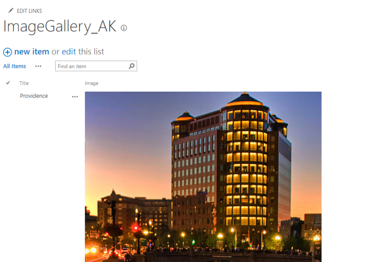Select the Providence row using its checkbox cell
368x262 pixels.
[x=8, y=96]
